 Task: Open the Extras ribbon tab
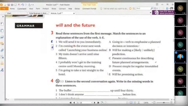coord(77,9)
